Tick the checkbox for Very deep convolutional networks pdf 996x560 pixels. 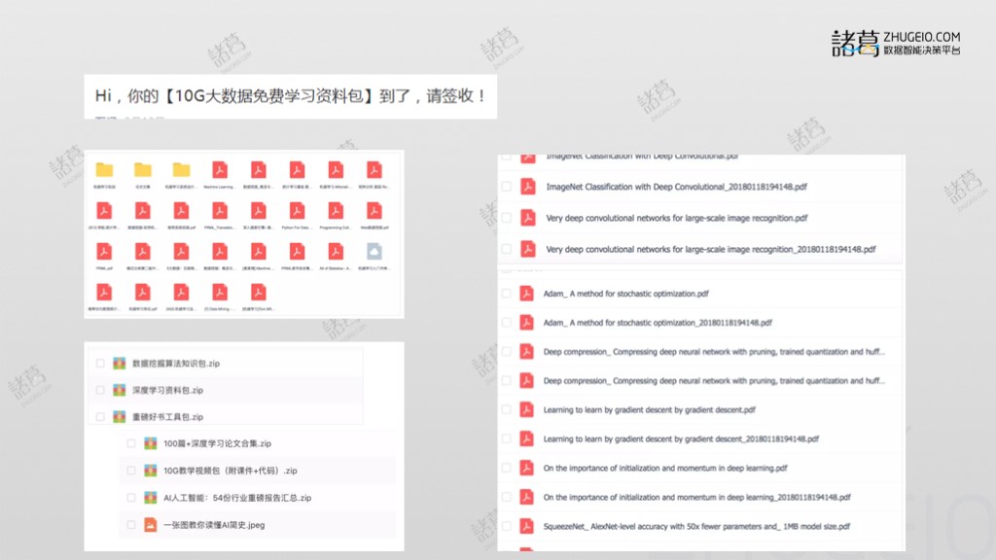(x=506, y=218)
